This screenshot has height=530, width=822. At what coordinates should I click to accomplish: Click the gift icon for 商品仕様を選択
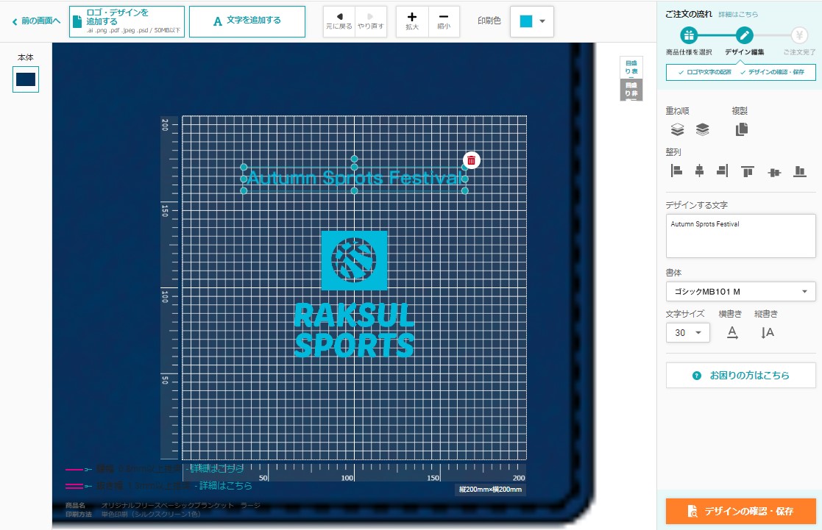click(689, 35)
